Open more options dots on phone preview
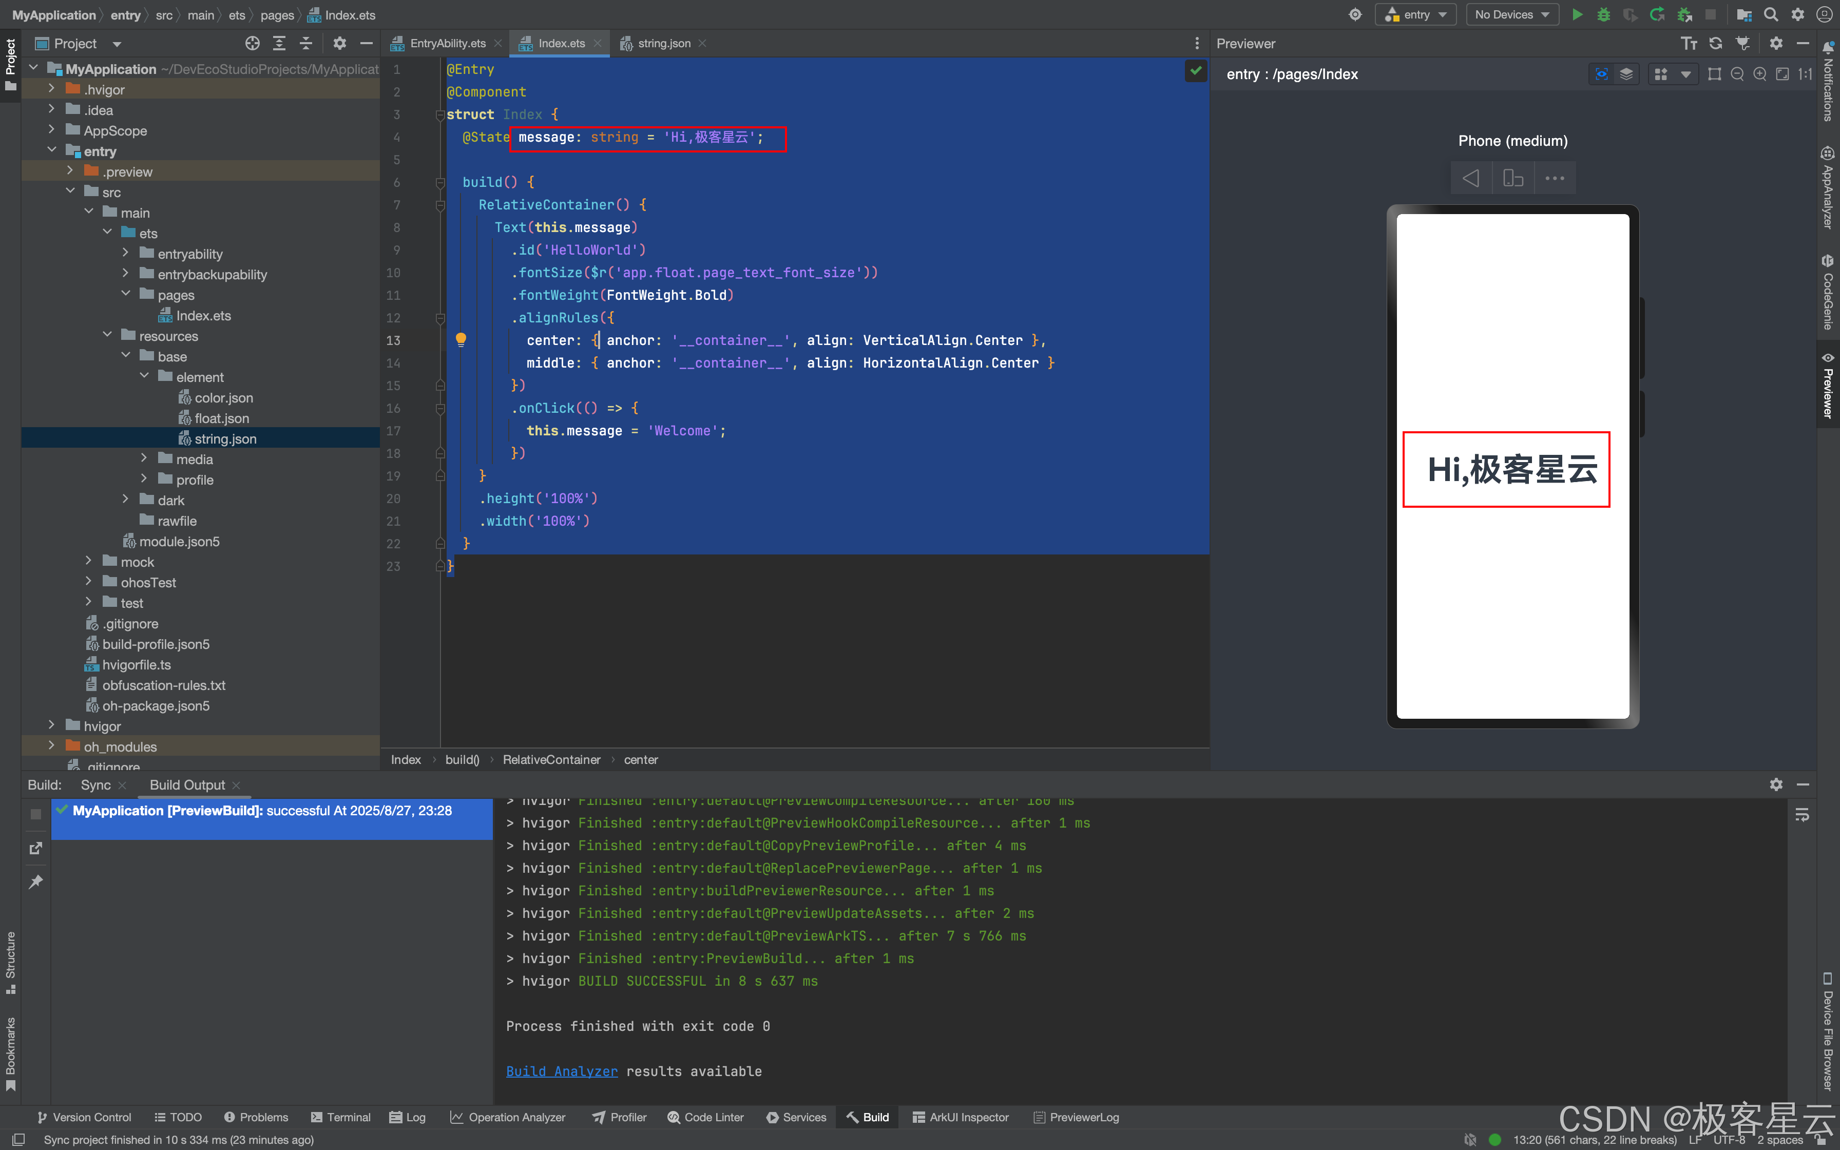 click(x=1555, y=178)
